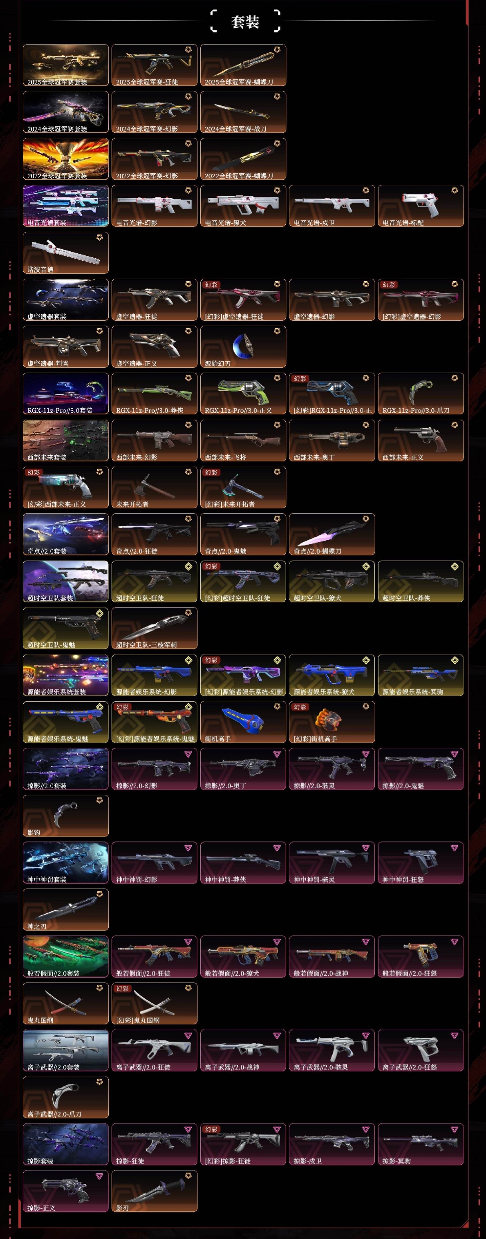Select the 虚空遗器套装 bundle thumbnail

[65, 300]
